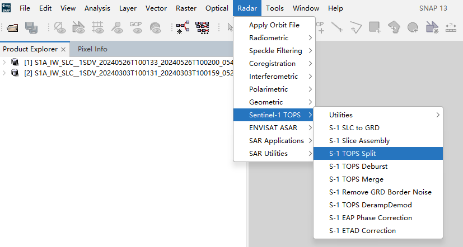Image resolution: width=463 pixels, height=247 pixels.
Task: Expand product [1] tree node
Action: 4,62
